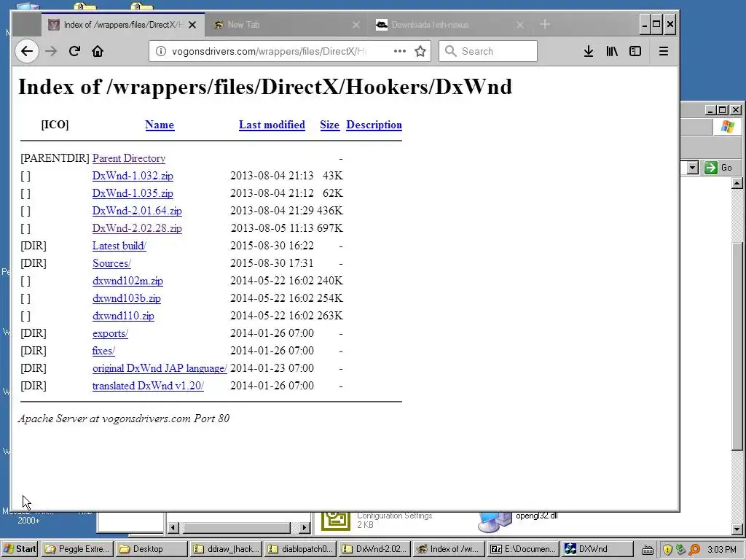The width and height of the screenshot is (746, 560).
Task: Sort listing by Name
Action: coord(160,125)
